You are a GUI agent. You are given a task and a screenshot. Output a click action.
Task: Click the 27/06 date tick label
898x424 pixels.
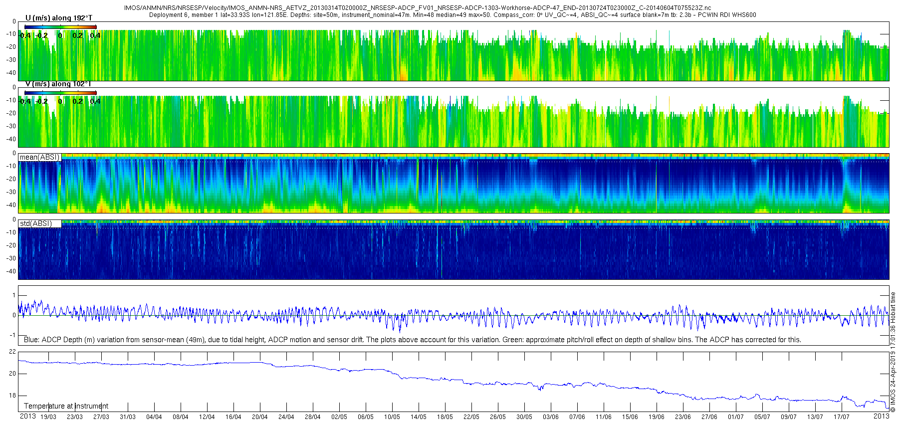[x=709, y=417]
